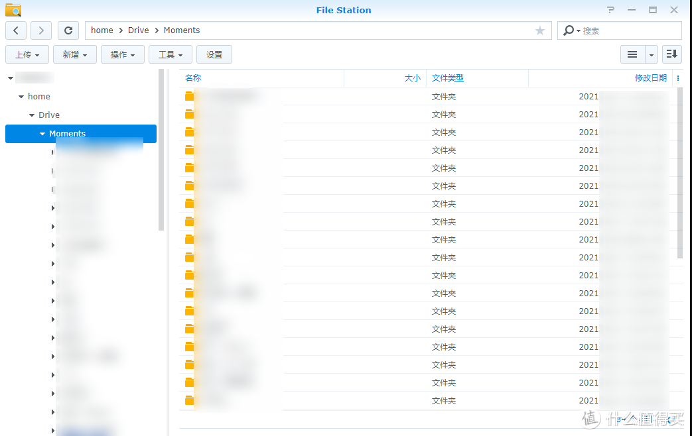Sort by 大小 column header

tap(412, 78)
